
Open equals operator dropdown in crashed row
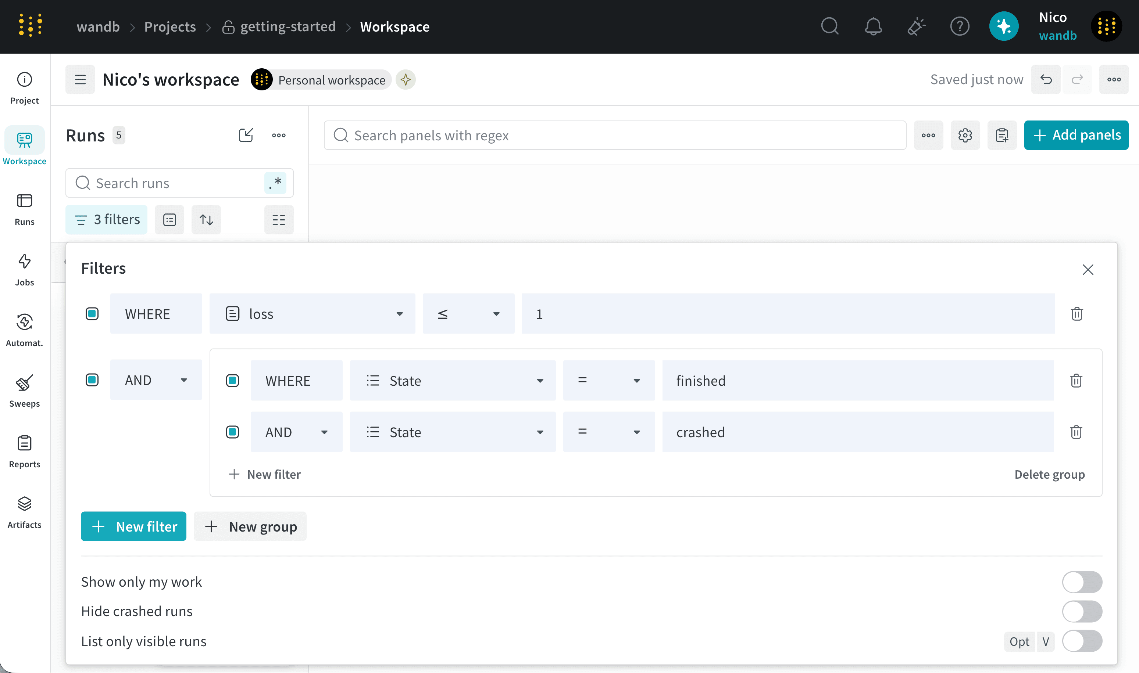pos(609,432)
